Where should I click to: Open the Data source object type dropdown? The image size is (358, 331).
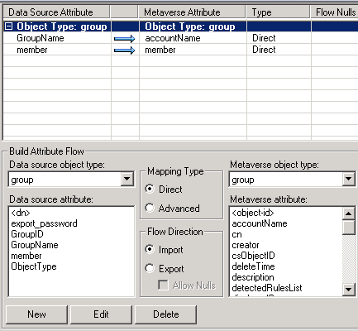click(127, 179)
